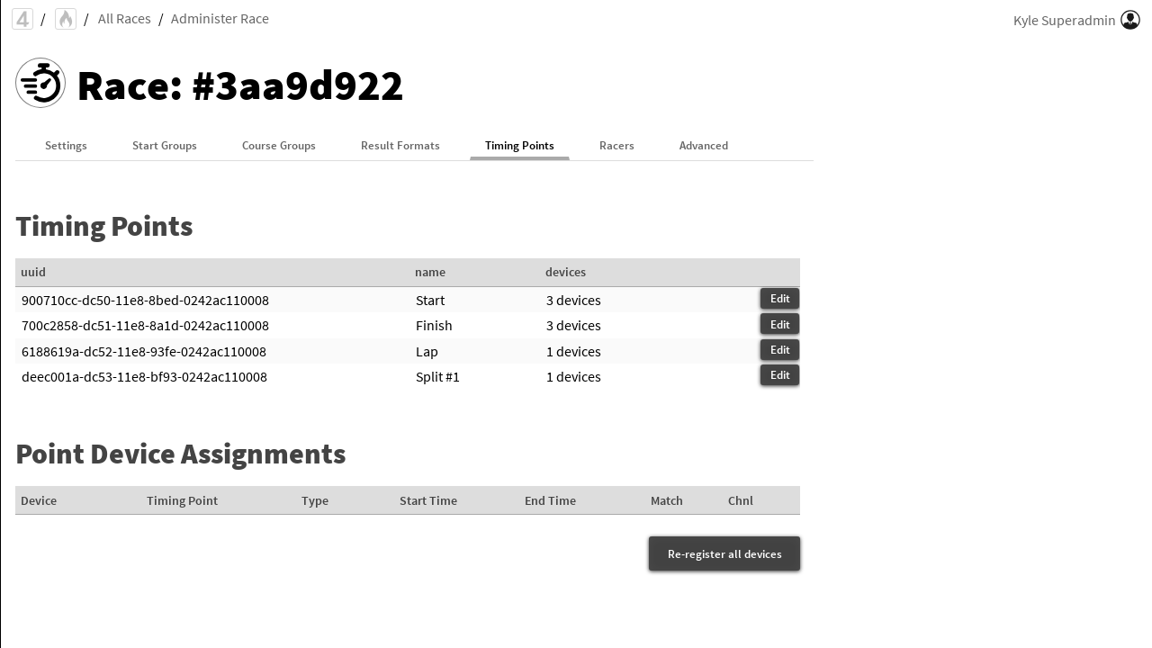Go to the Course Groups tab
Viewport: 1152px width, 648px height.
click(x=279, y=146)
